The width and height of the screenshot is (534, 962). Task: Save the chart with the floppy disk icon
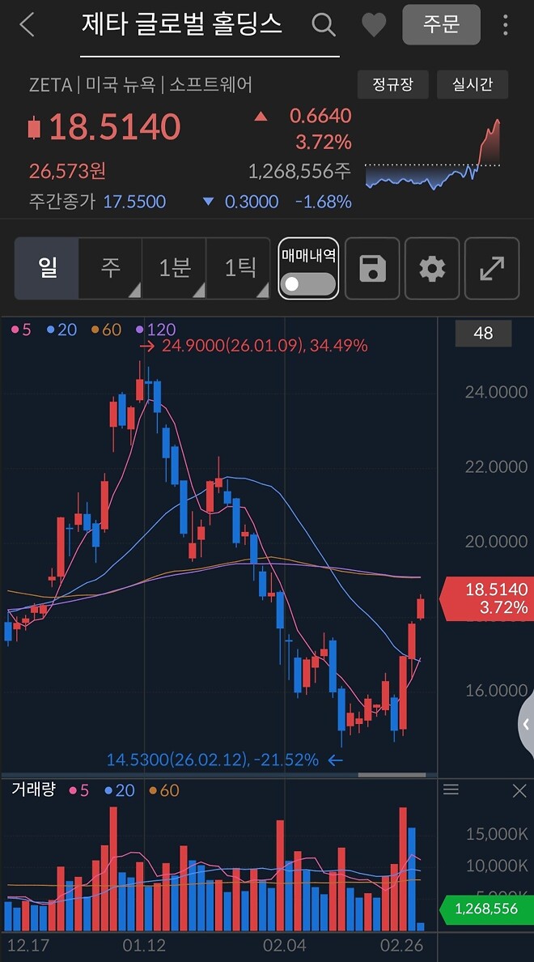pos(372,268)
